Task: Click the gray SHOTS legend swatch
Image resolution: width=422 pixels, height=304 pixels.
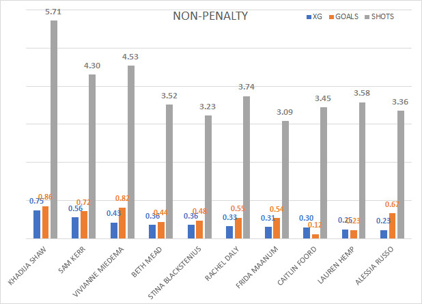Action: pyautogui.click(x=367, y=17)
